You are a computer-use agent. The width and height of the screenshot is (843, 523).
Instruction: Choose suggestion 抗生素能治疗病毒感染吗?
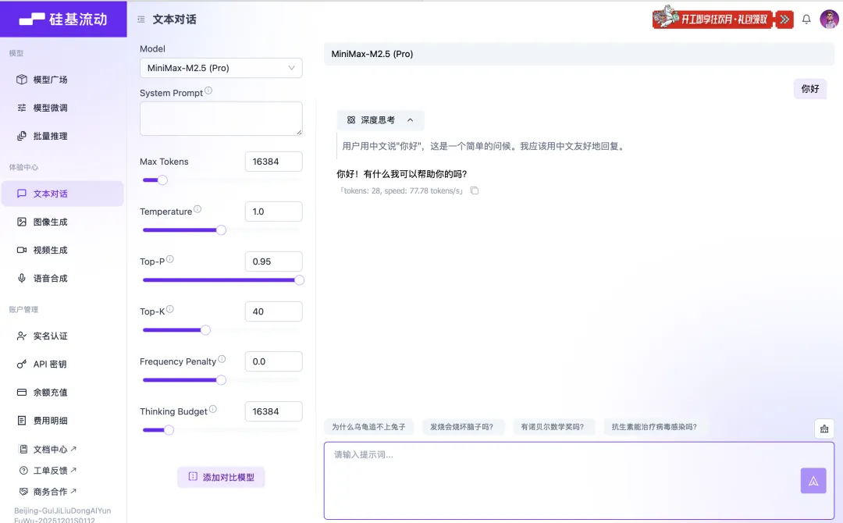pyautogui.click(x=654, y=427)
